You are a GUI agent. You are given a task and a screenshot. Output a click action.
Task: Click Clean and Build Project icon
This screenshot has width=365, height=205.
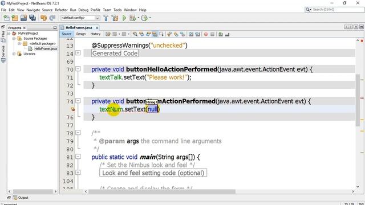click(115, 18)
